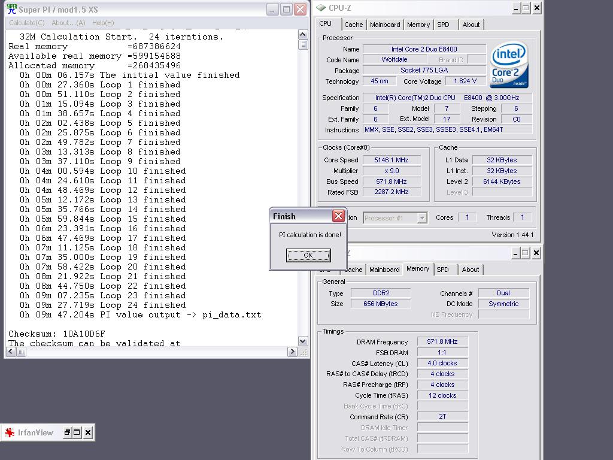The width and height of the screenshot is (613, 460).
Task: Click the Wolfdale code name field
Action: tap(394, 59)
